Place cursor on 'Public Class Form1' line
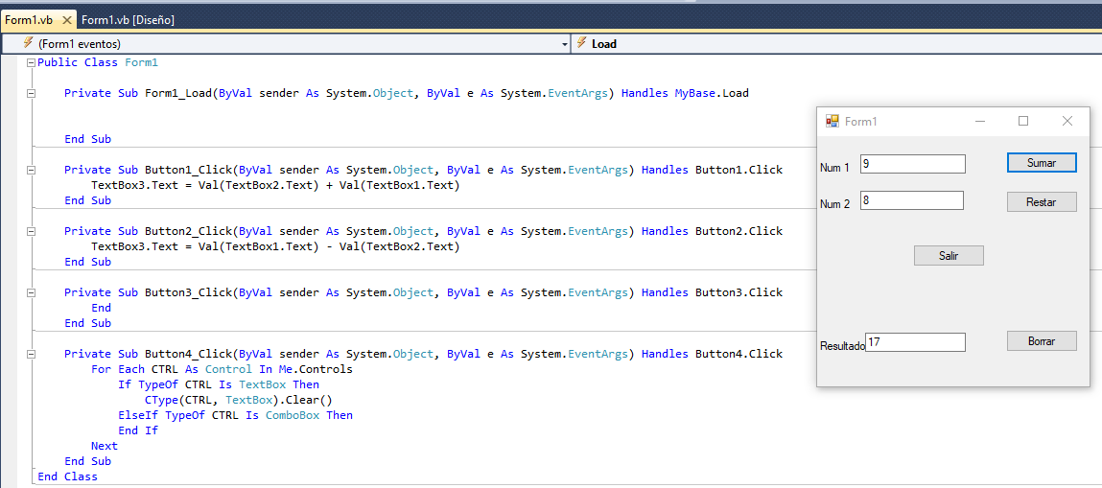 (x=98, y=63)
